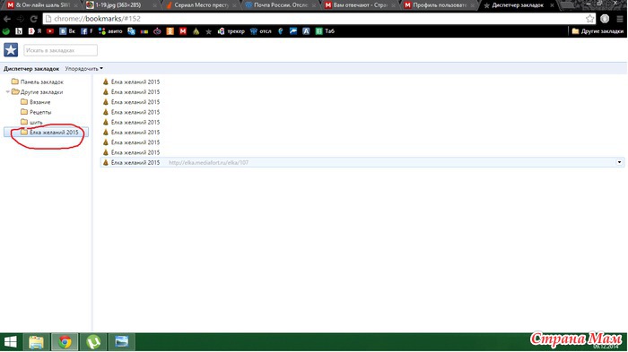Viewport: 628px width, 352px height.
Task: Open dropdown arrow on the elka.mediafort.ru row
Action: [x=619, y=162]
